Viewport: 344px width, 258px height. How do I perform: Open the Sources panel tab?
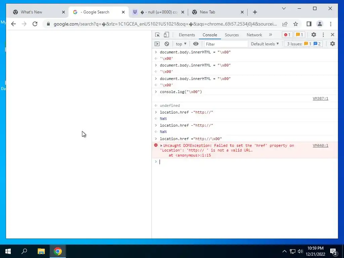[232, 35]
